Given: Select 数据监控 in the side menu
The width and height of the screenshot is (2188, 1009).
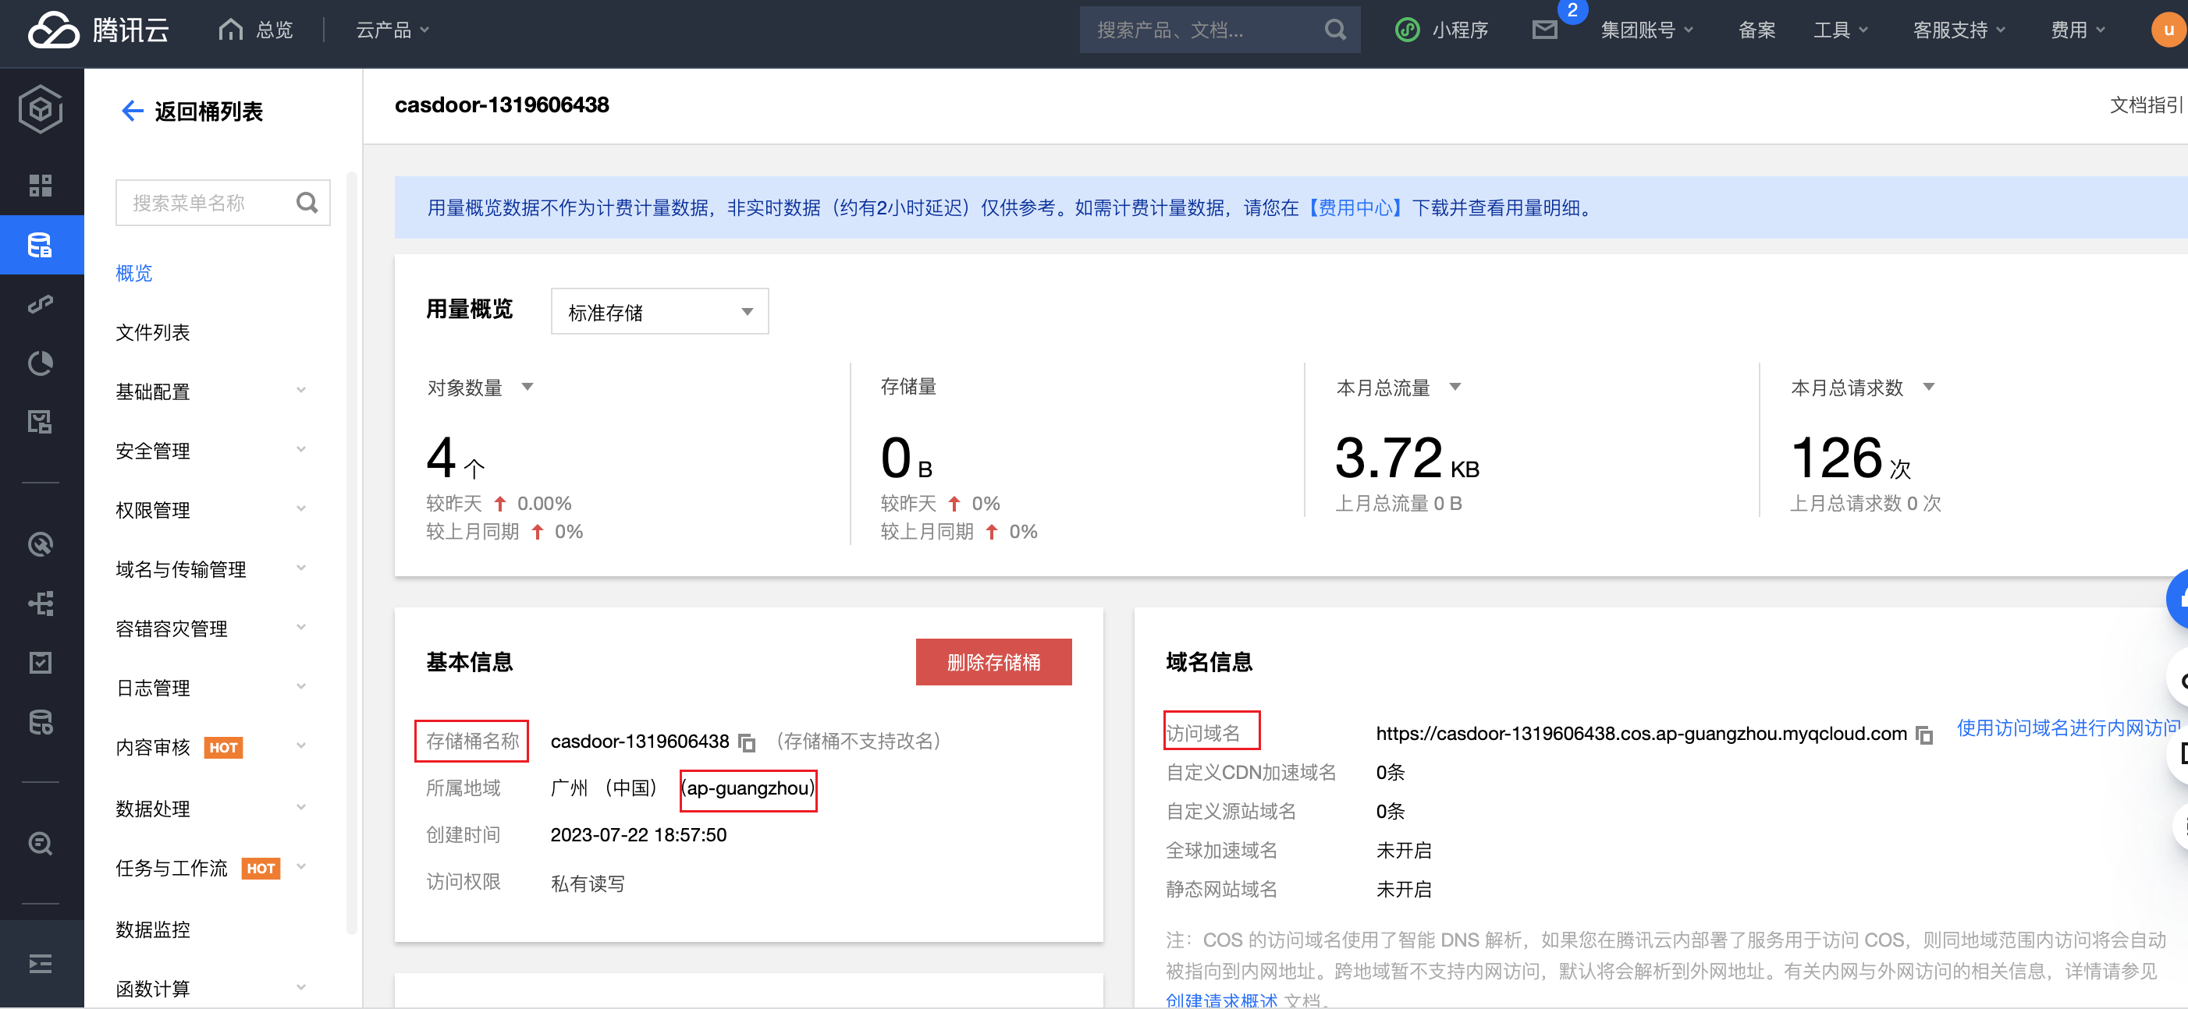Looking at the screenshot, I should click(153, 929).
